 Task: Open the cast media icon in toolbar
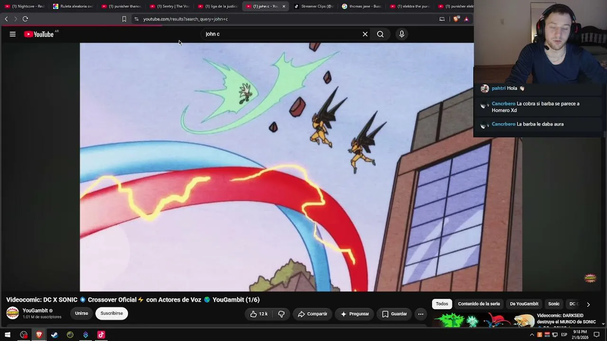[x=442, y=19]
